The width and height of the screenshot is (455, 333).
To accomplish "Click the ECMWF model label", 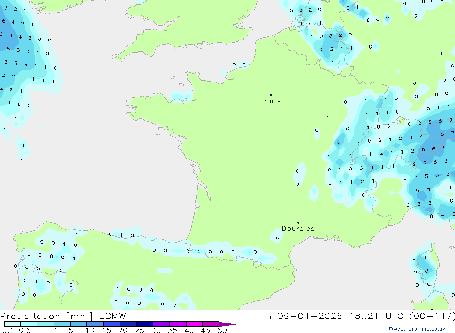I will point(114,316).
